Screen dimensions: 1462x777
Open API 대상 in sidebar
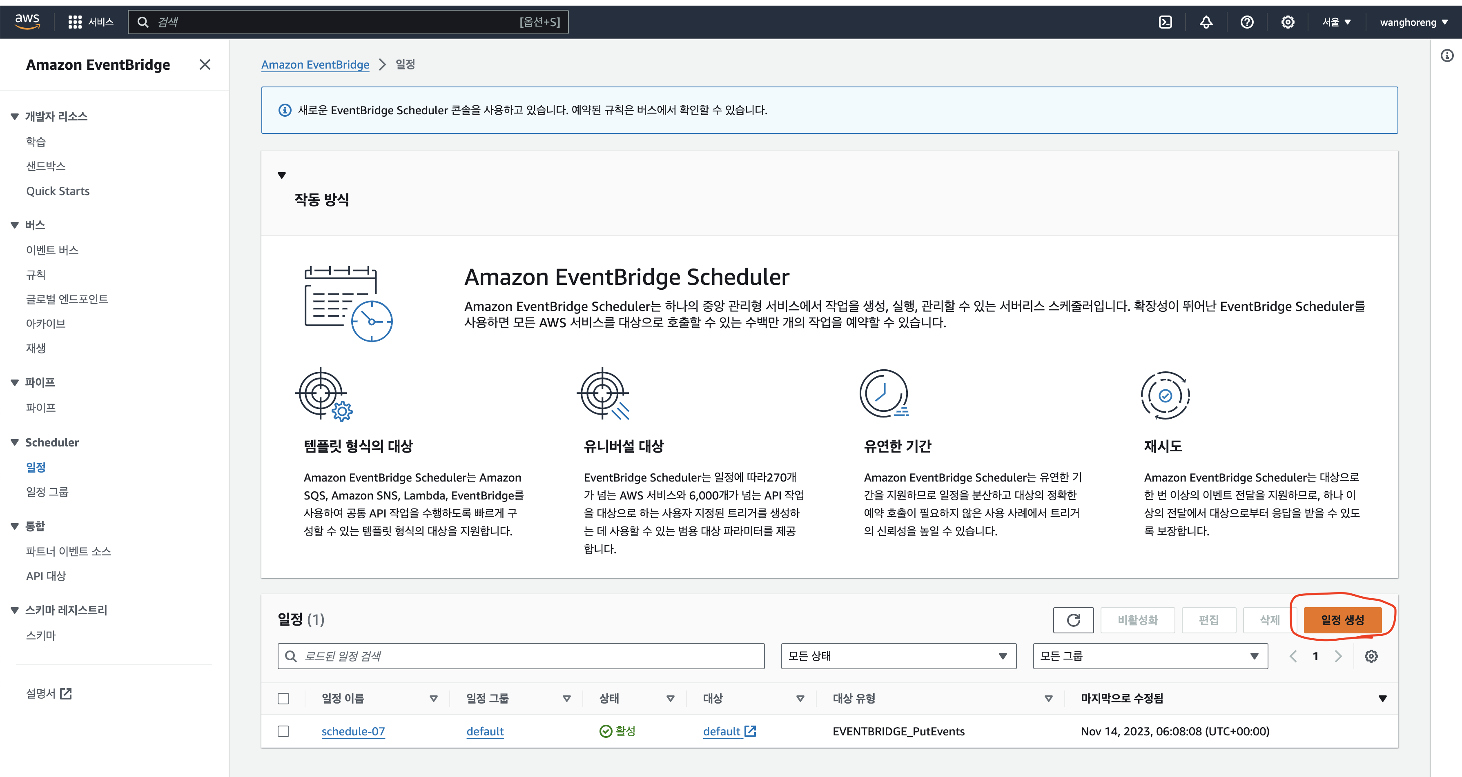pos(46,576)
